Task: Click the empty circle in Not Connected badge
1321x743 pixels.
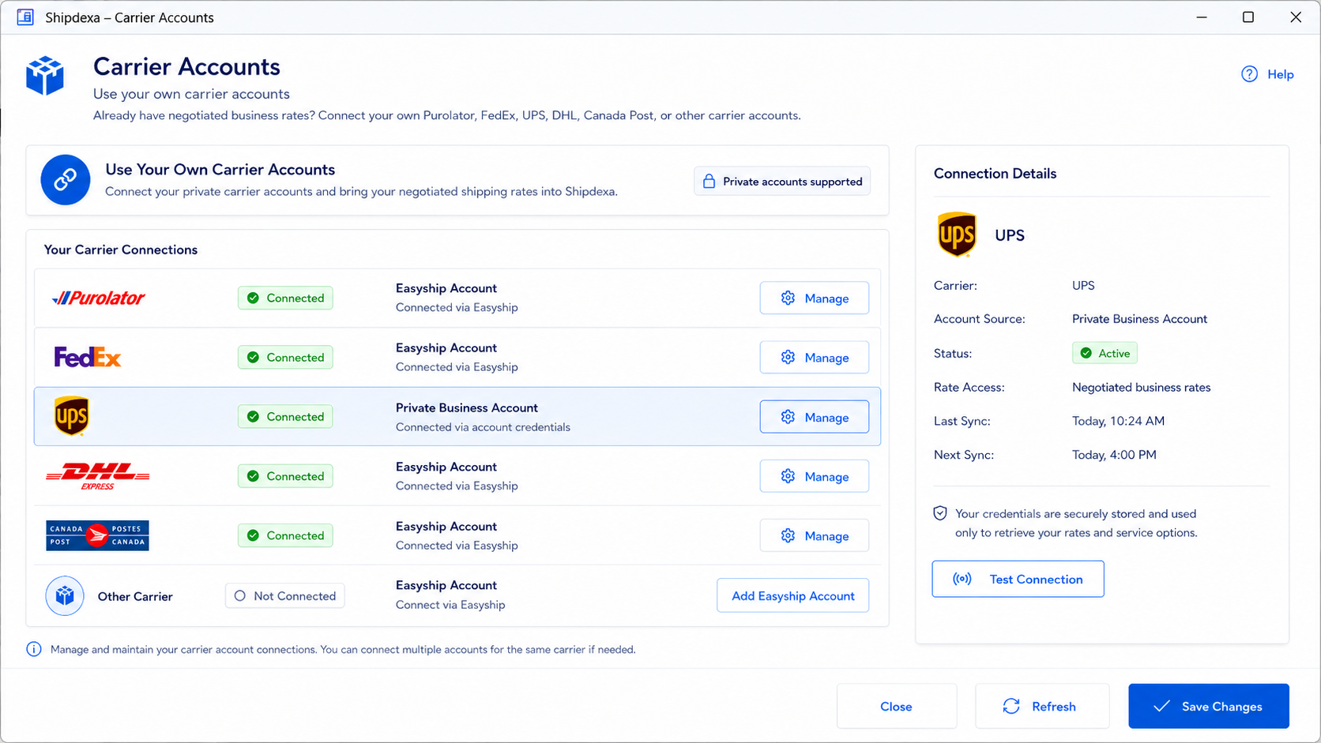Action: tap(240, 596)
